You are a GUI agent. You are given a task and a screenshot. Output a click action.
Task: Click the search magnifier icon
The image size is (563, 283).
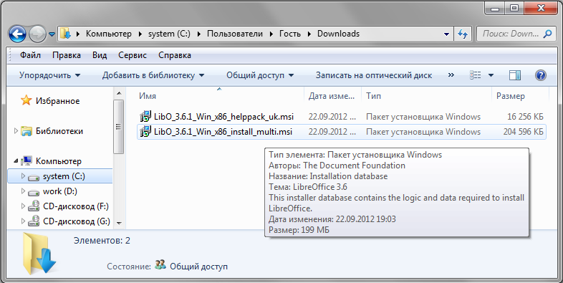point(547,34)
